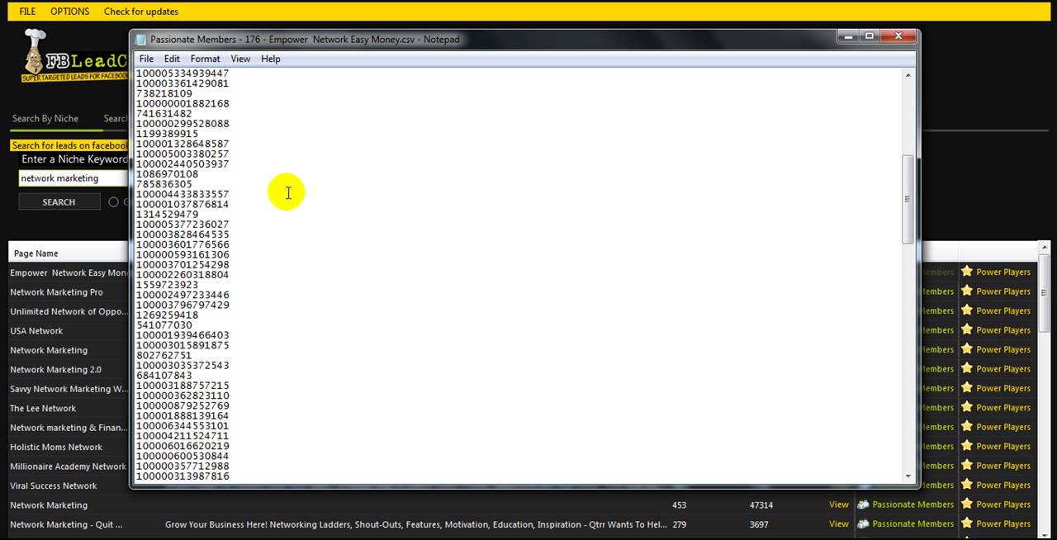Click the line "738218109" in Notepad
This screenshot has height=540, width=1057.
click(x=164, y=93)
